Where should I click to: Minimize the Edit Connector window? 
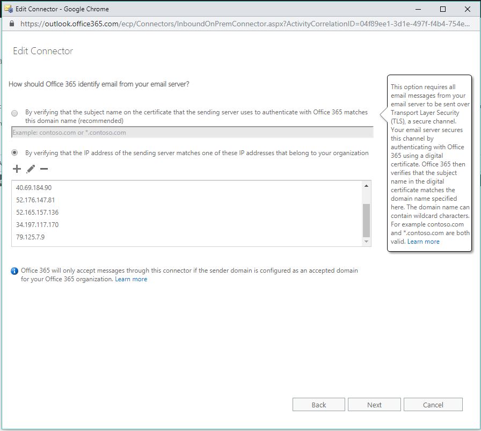click(x=418, y=9)
